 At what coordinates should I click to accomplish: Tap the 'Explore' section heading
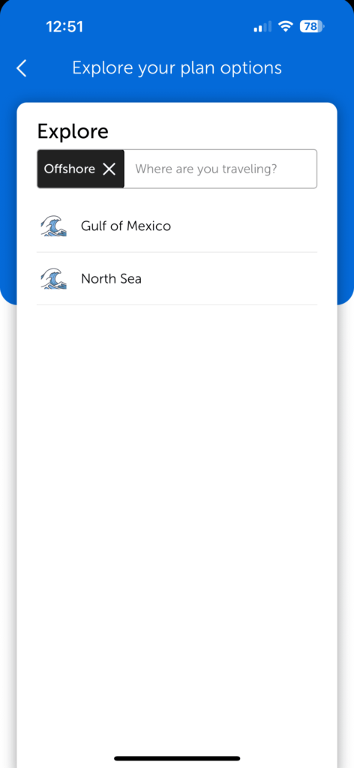(73, 131)
